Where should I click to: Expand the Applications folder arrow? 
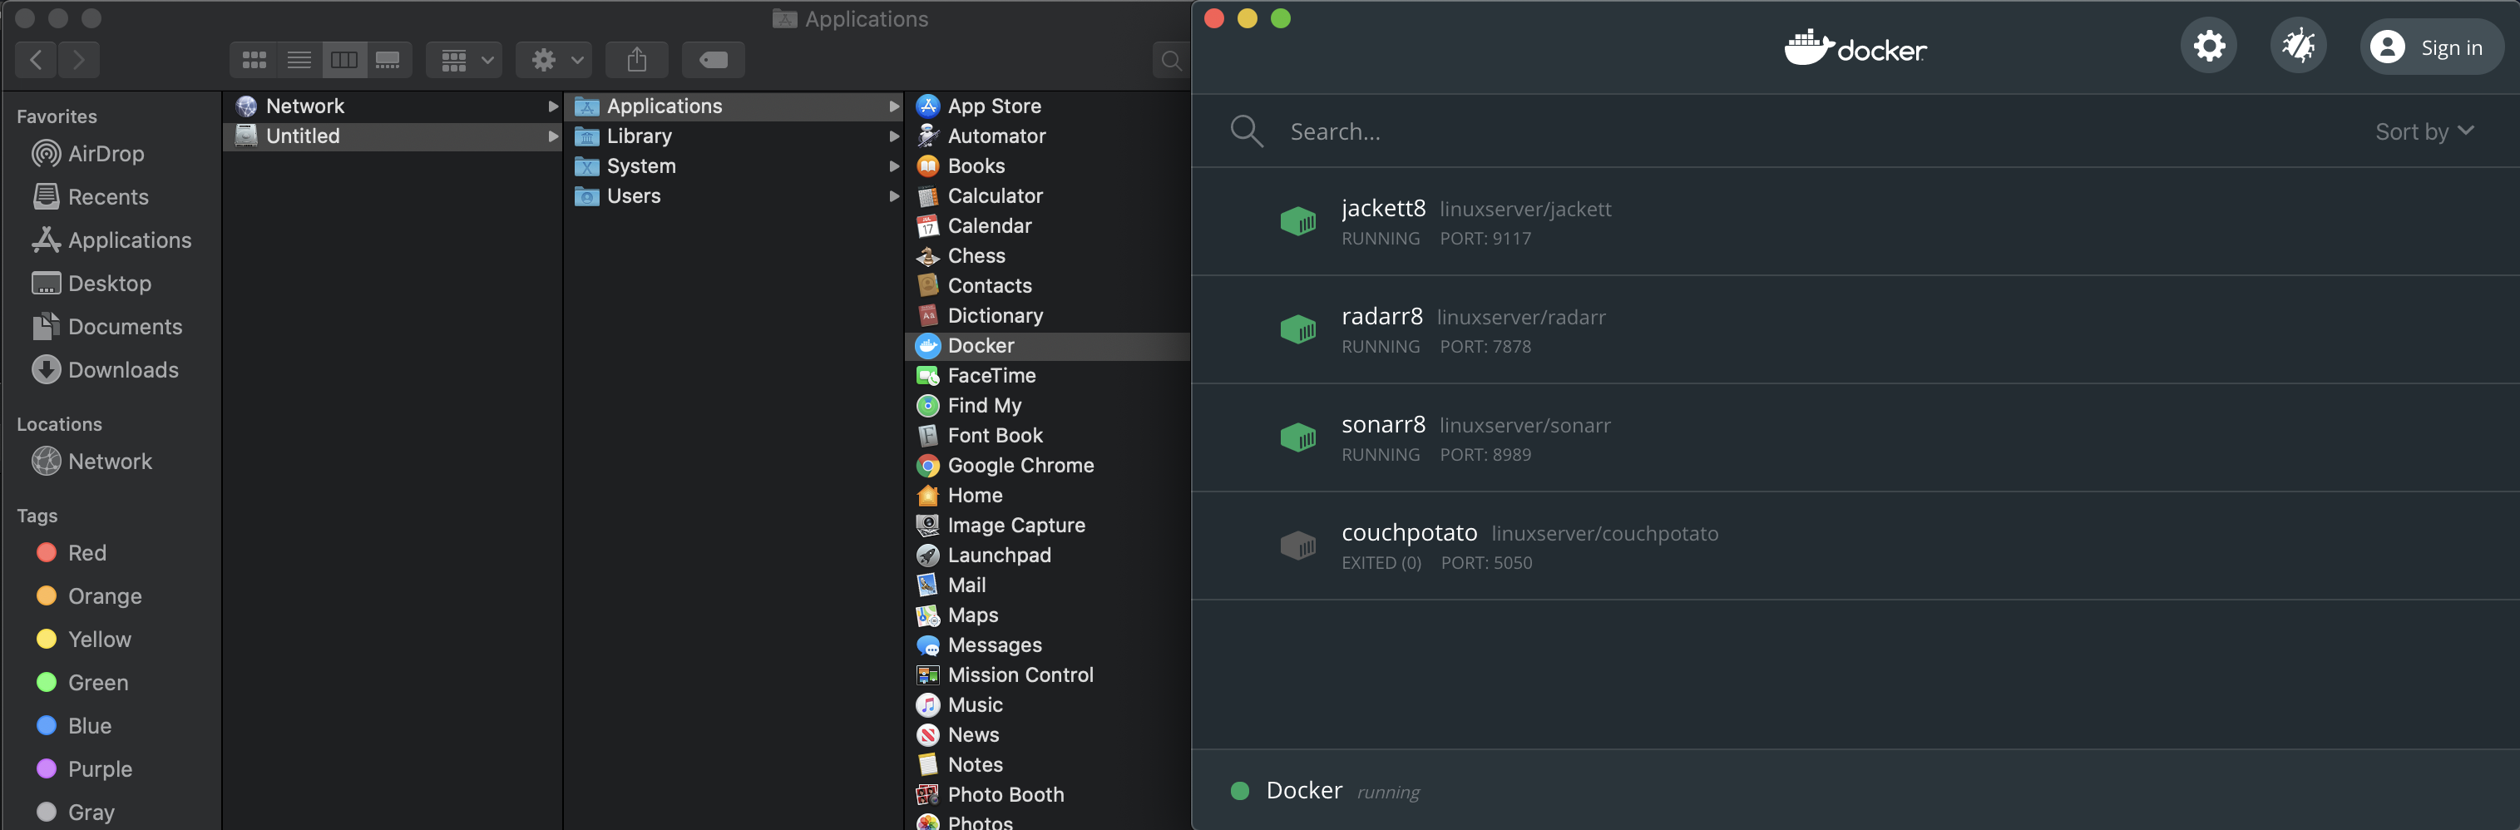point(893,106)
